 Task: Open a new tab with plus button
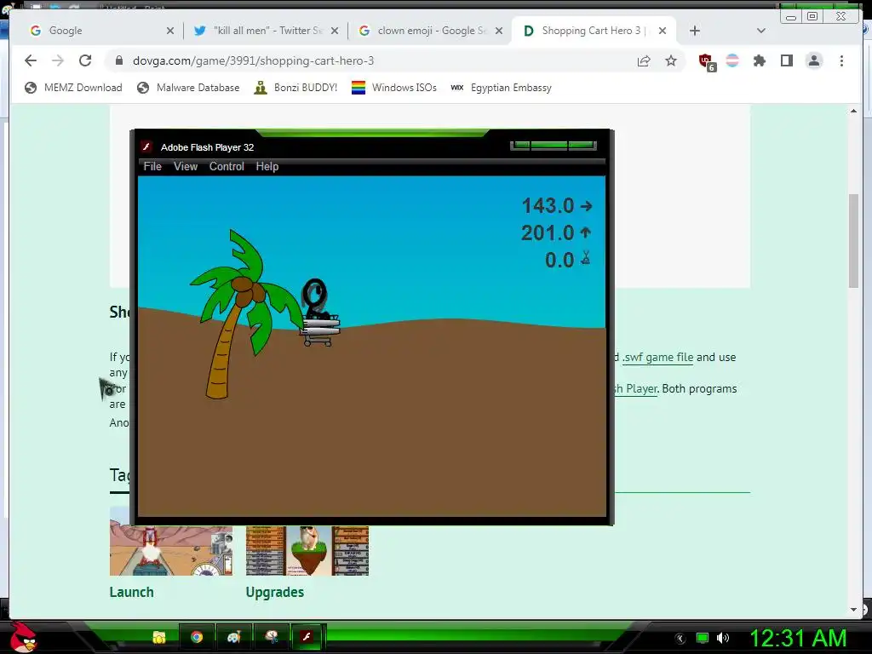point(695,31)
